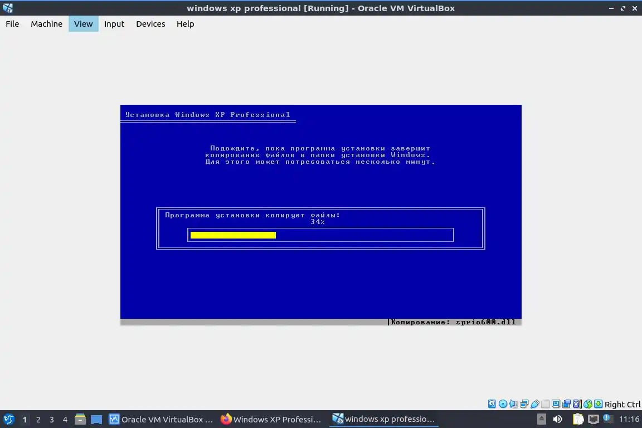The image size is (642, 428).
Task: Open the Devices menu
Action: [150, 24]
